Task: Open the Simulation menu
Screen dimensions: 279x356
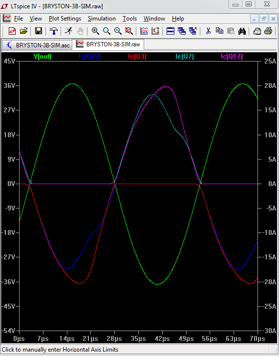Action: [x=102, y=19]
